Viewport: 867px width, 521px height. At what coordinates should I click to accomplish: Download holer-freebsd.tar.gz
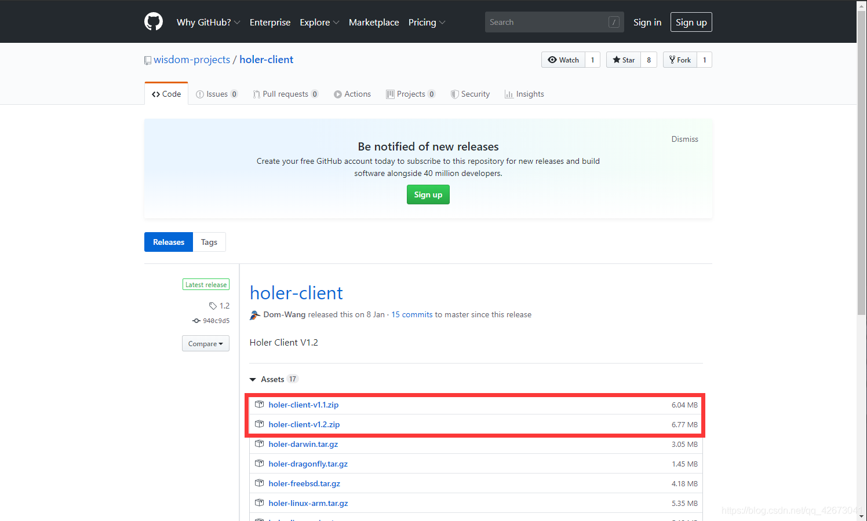[x=304, y=483]
